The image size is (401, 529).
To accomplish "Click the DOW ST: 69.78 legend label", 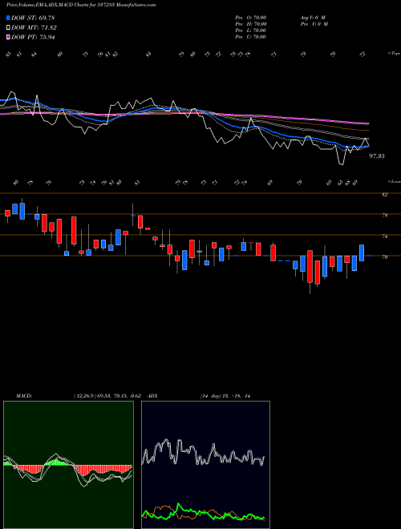I will (33, 18).
